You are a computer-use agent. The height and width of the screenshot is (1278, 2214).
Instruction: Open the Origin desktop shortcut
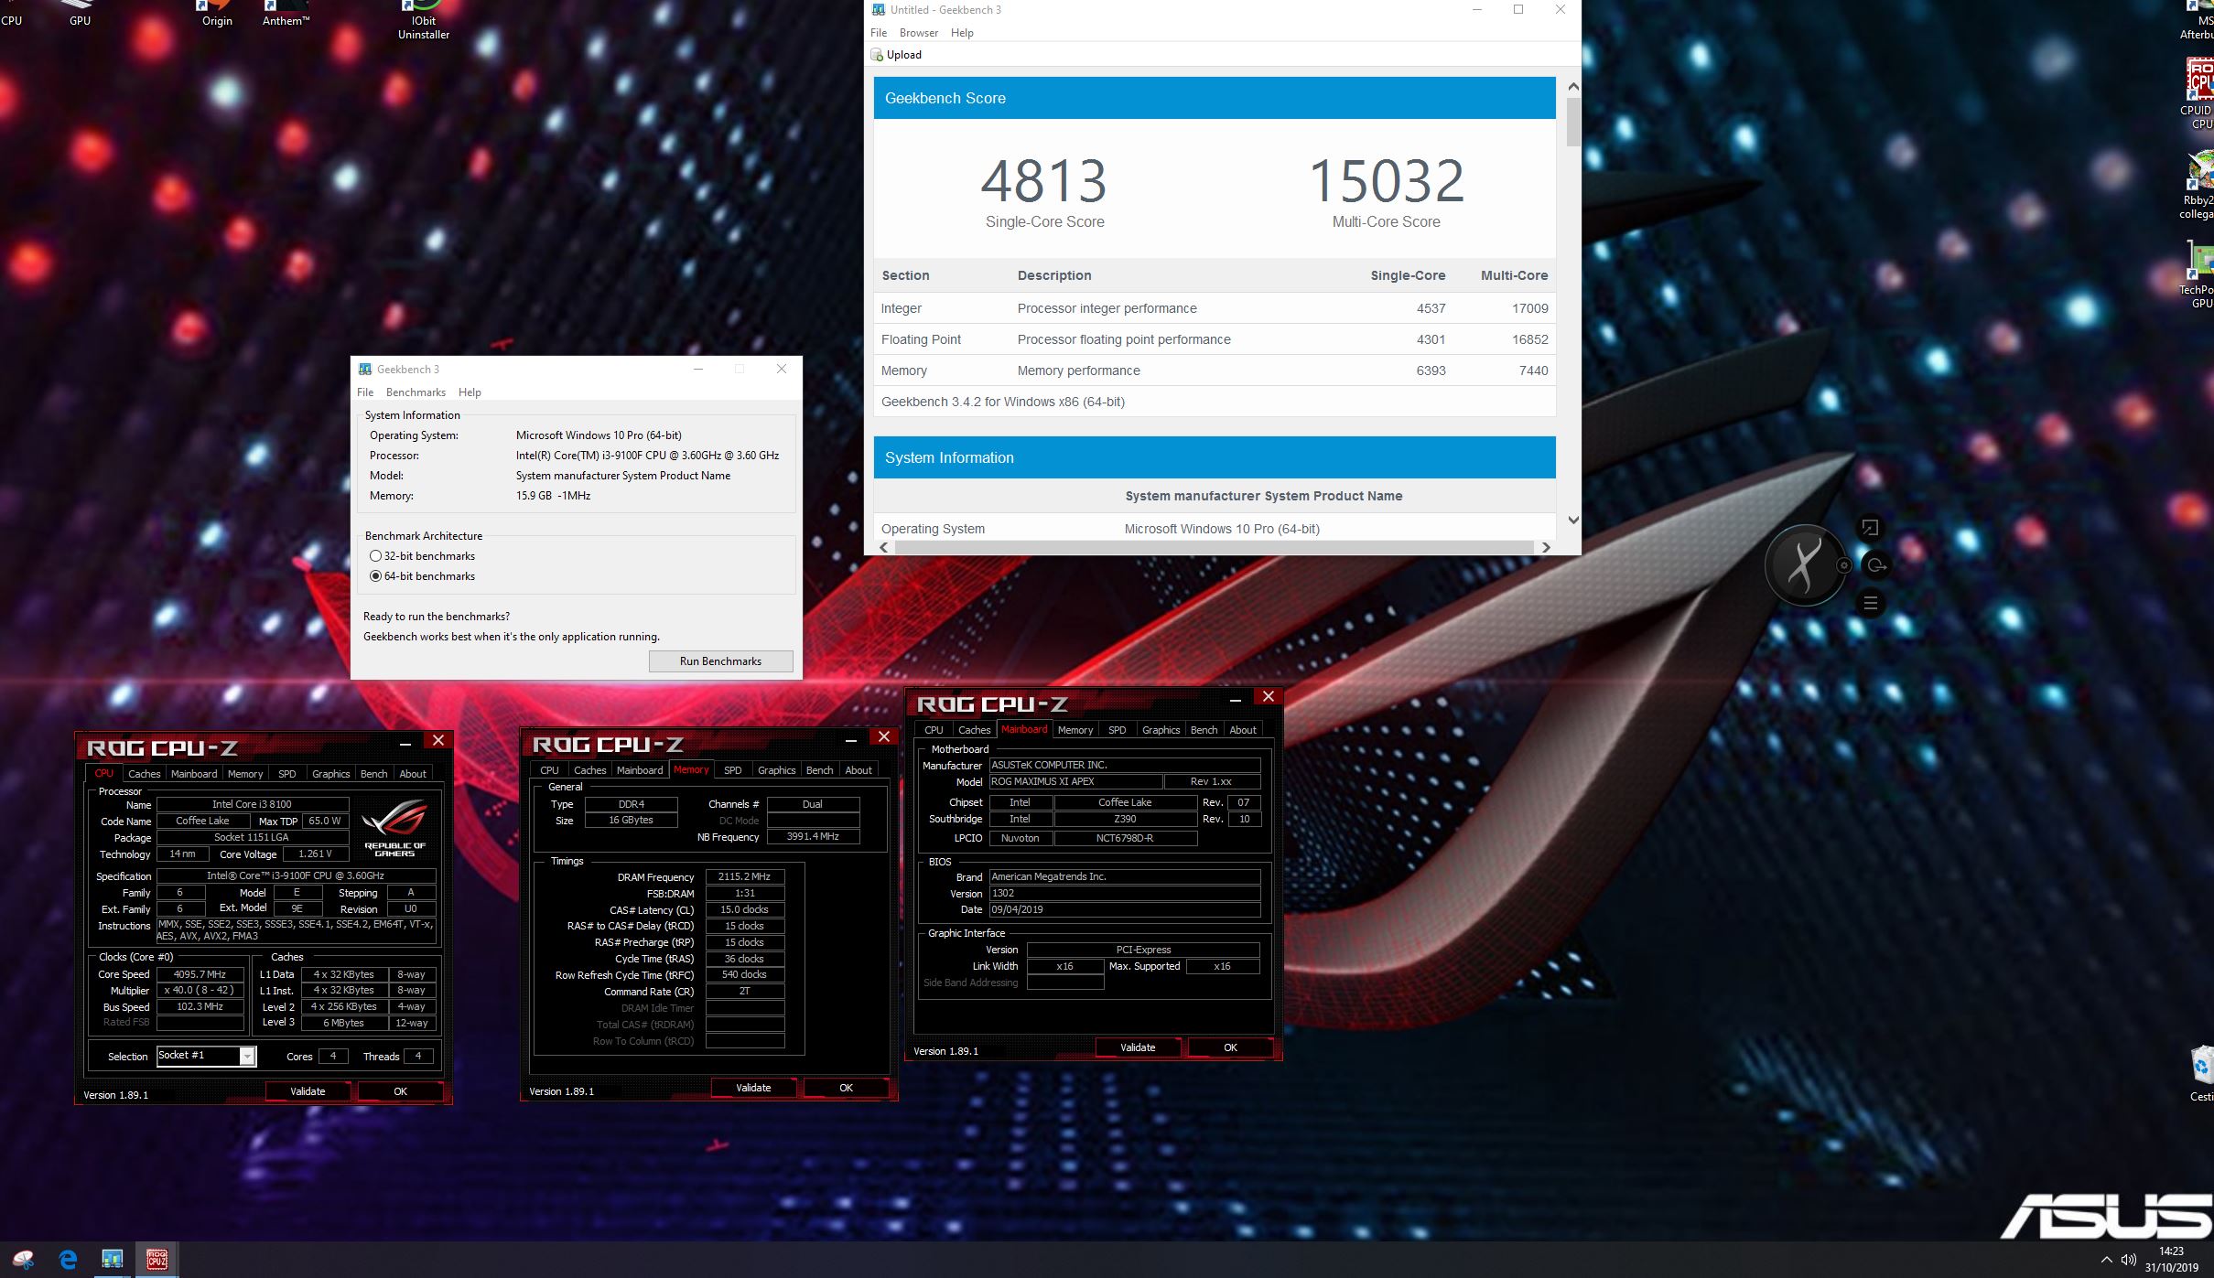(x=217, y=14)
